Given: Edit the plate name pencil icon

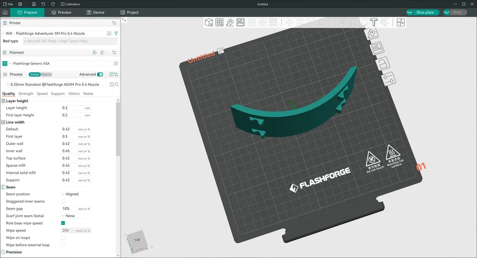Looking at the screenshot, I should coord(221,50).
